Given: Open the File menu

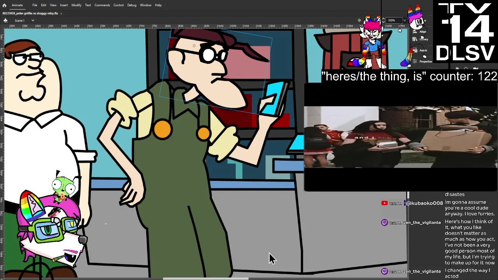Looking at the screenshot, I should [x=35, y=5].
